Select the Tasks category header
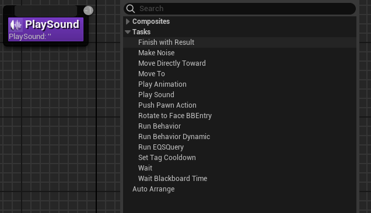Screen dimensions: 371x213 (x=142, y=32)
